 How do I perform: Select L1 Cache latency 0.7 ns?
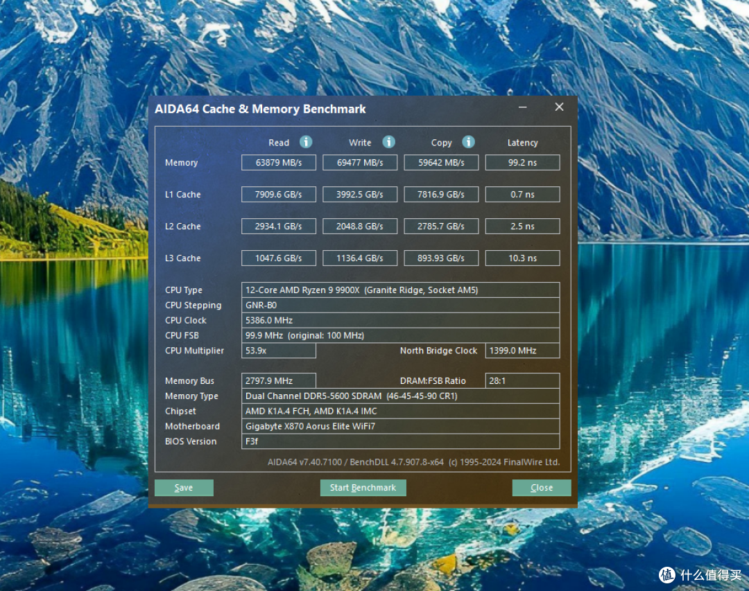pyautogui.click(x=523, y=194)
